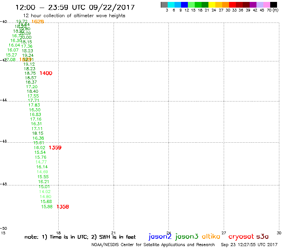This screenshot has height=248, width=282.
Task: Click the 16.38 wave height reading
Action: 38,138
